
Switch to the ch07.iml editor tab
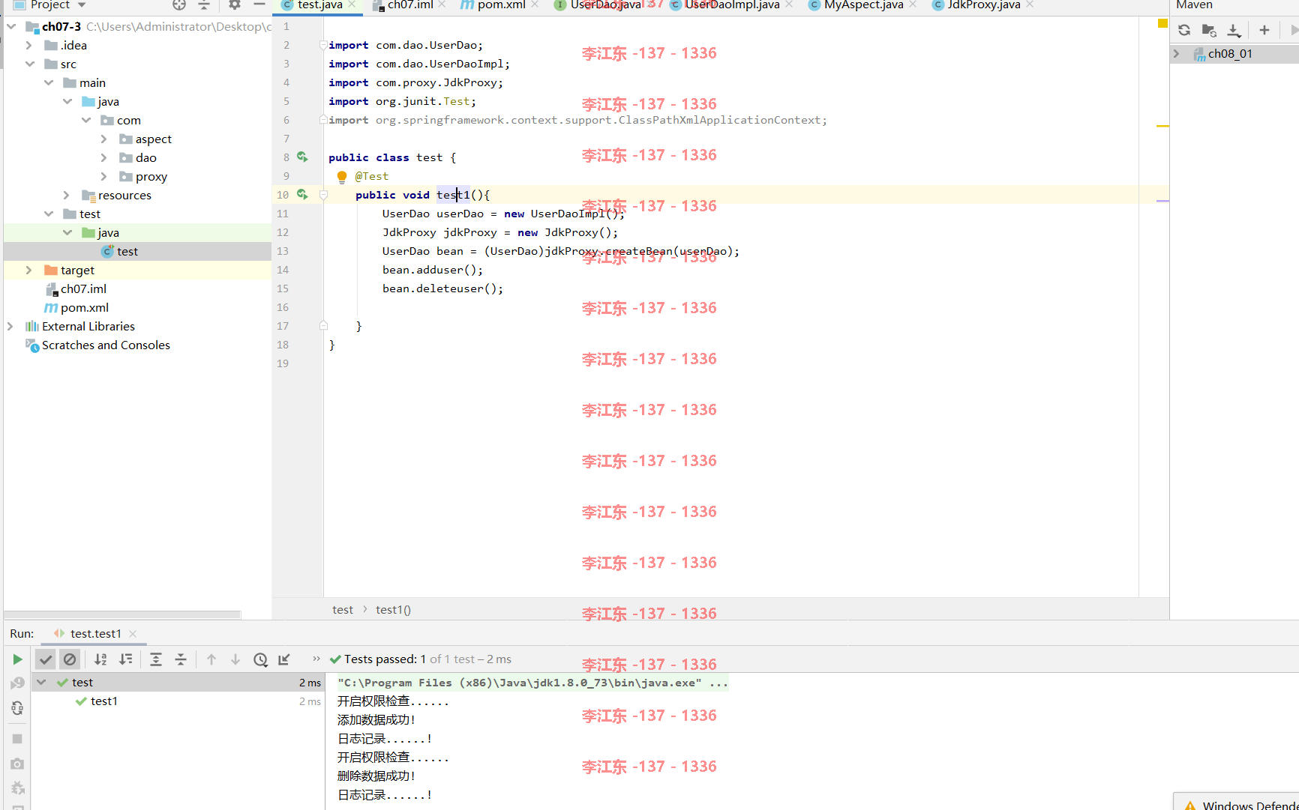point(410,5)
